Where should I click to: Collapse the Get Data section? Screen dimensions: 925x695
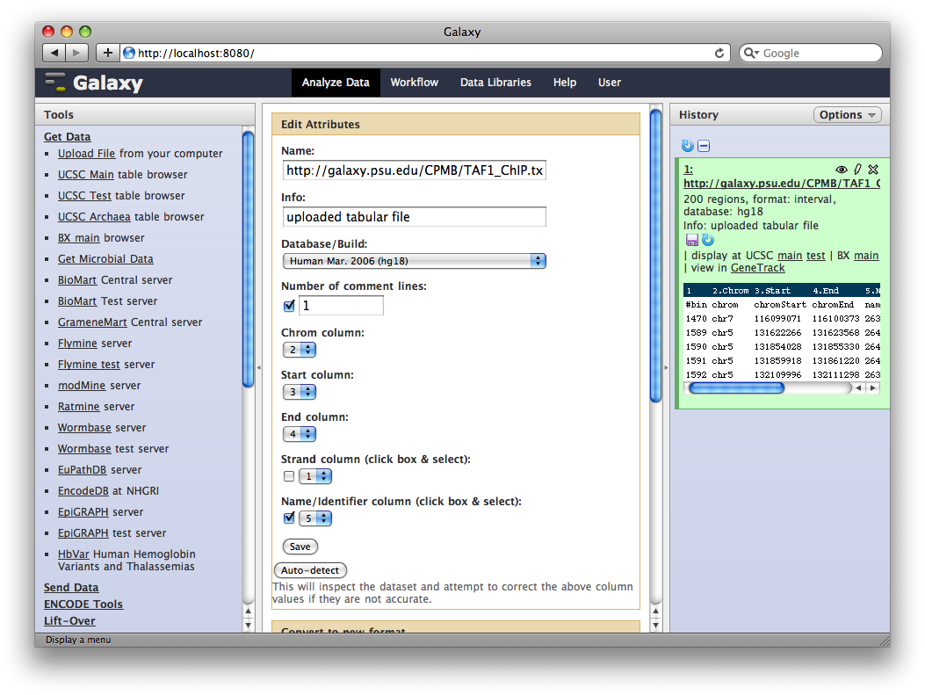[68, 137]
